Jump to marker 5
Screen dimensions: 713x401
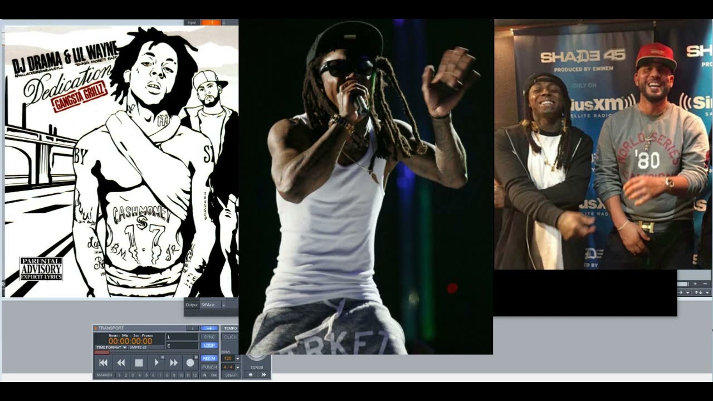click(x=146, y=375)
